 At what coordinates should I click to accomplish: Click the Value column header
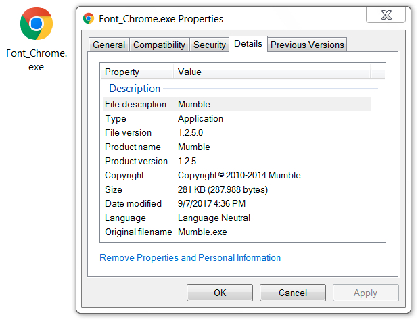272,72
